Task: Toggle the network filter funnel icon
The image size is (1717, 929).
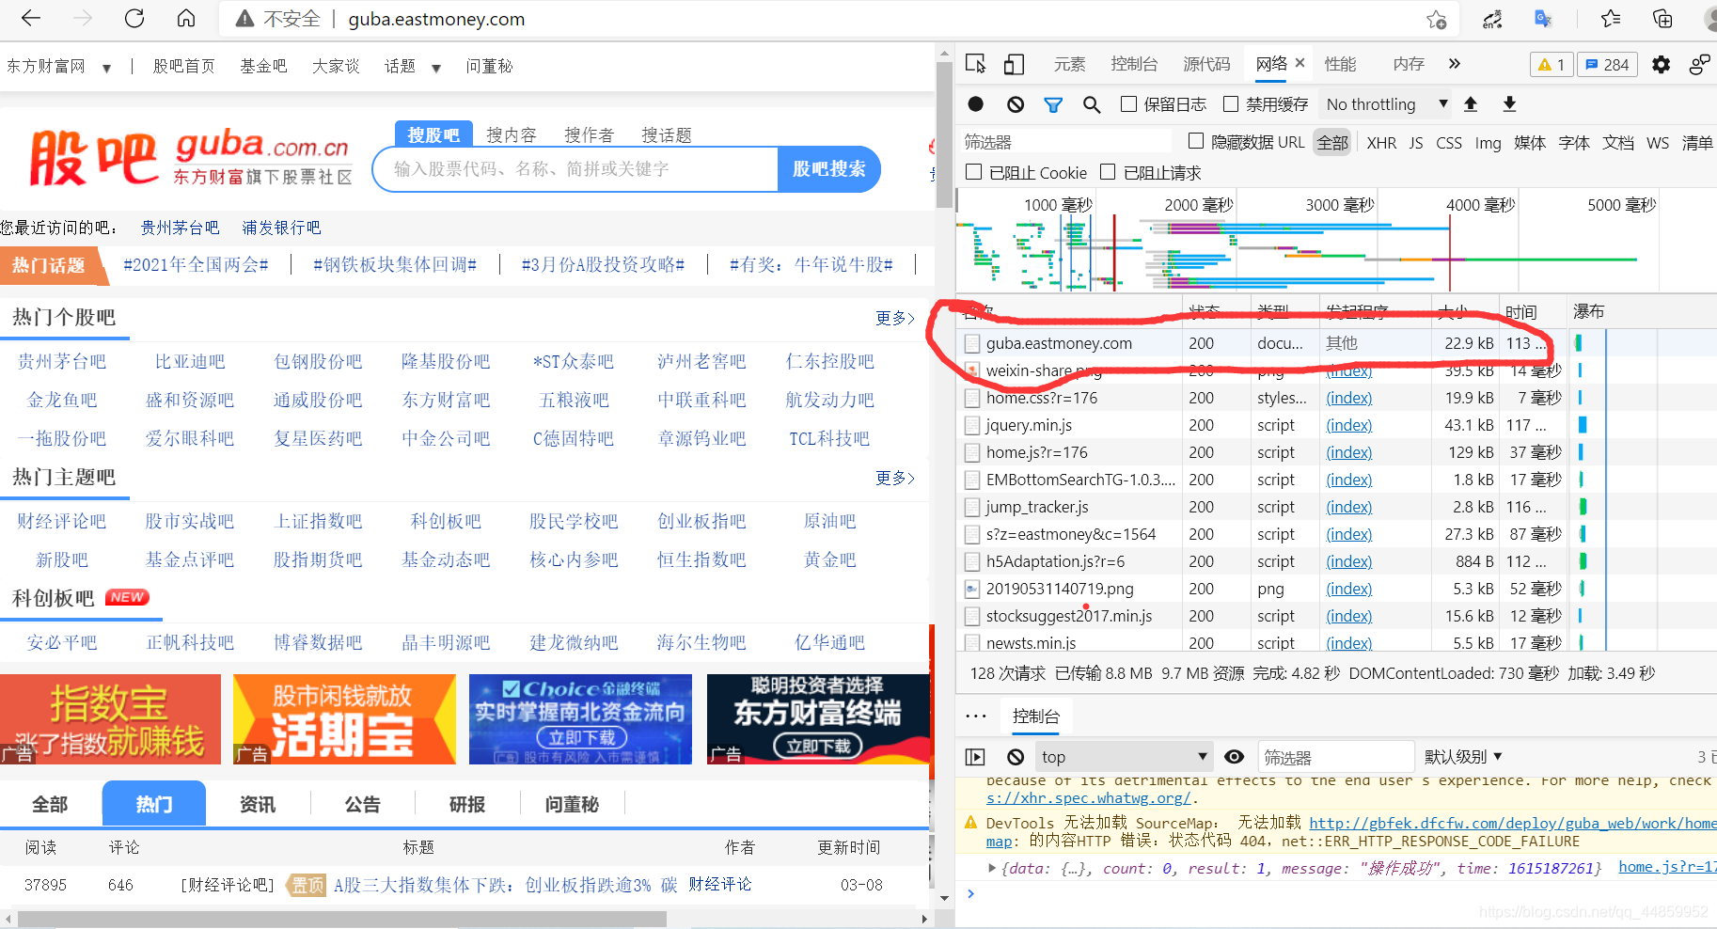Action: pyautogui.click(x=1053, y=104)
